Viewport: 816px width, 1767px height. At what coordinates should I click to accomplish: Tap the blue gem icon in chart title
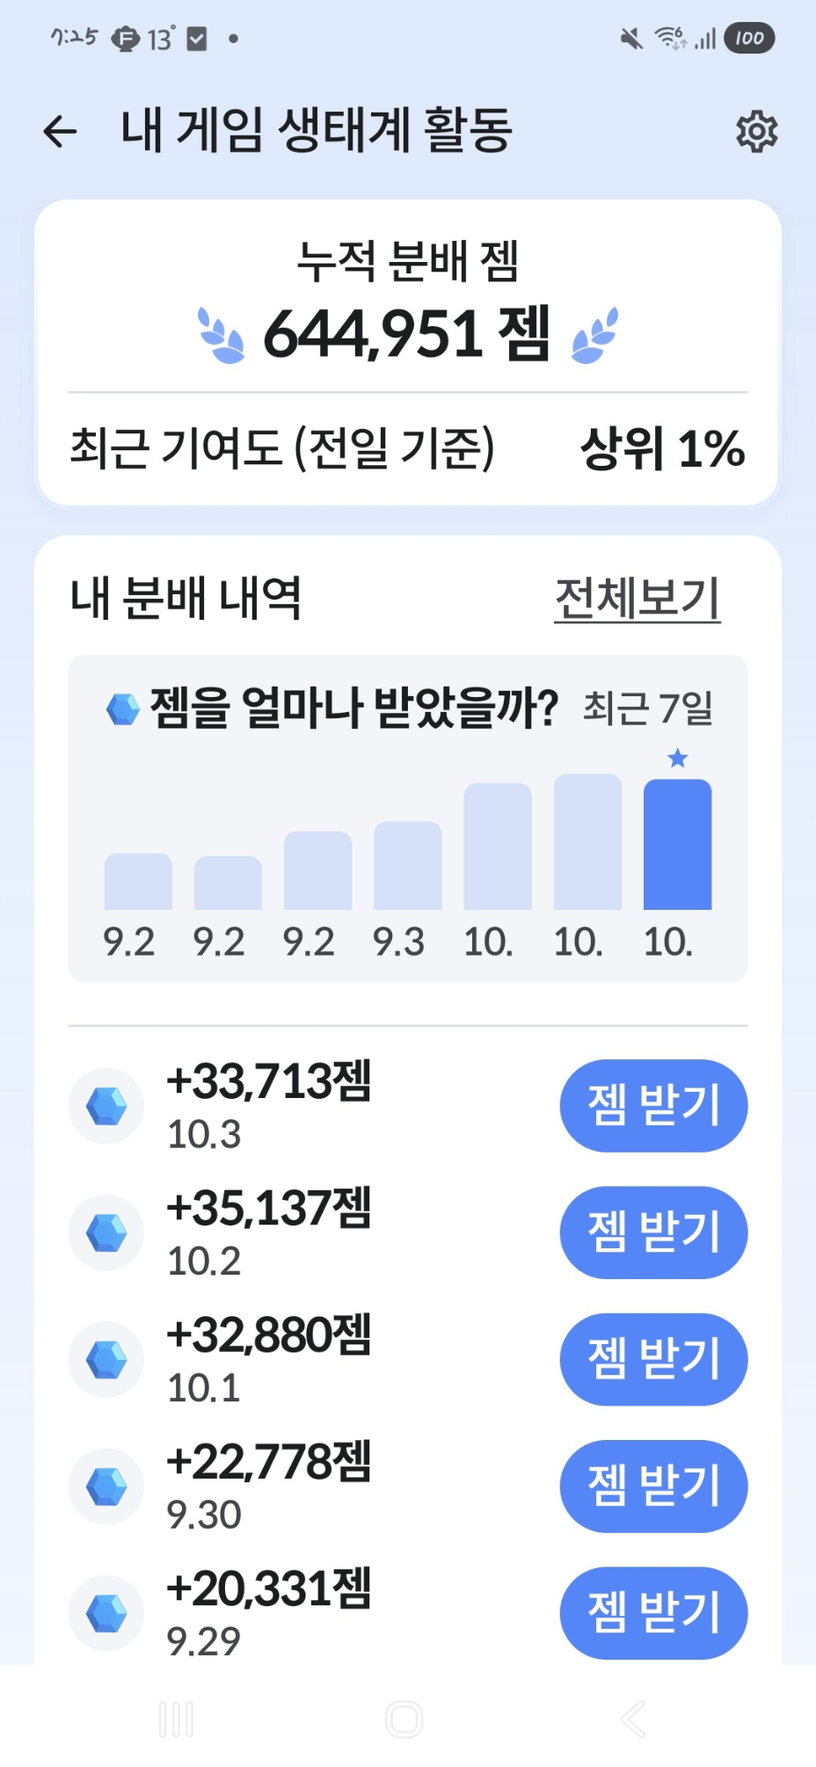[x=122, y=709]
